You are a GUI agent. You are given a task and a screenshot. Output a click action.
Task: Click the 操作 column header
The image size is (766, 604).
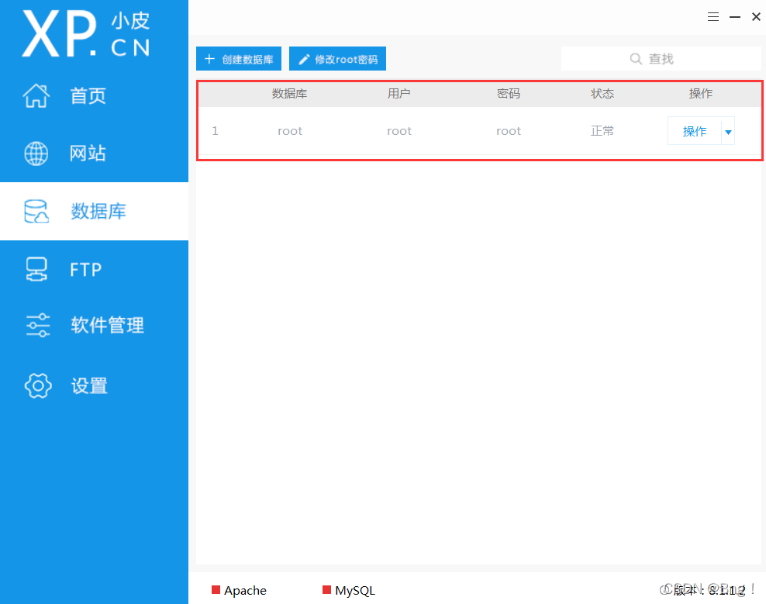(x=701, y=93)
